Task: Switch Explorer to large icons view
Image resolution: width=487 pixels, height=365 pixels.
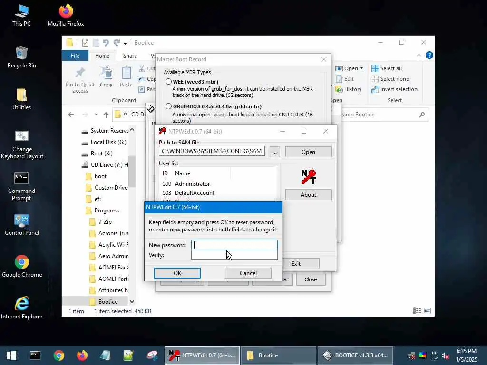Action: [x=428, y=311]
